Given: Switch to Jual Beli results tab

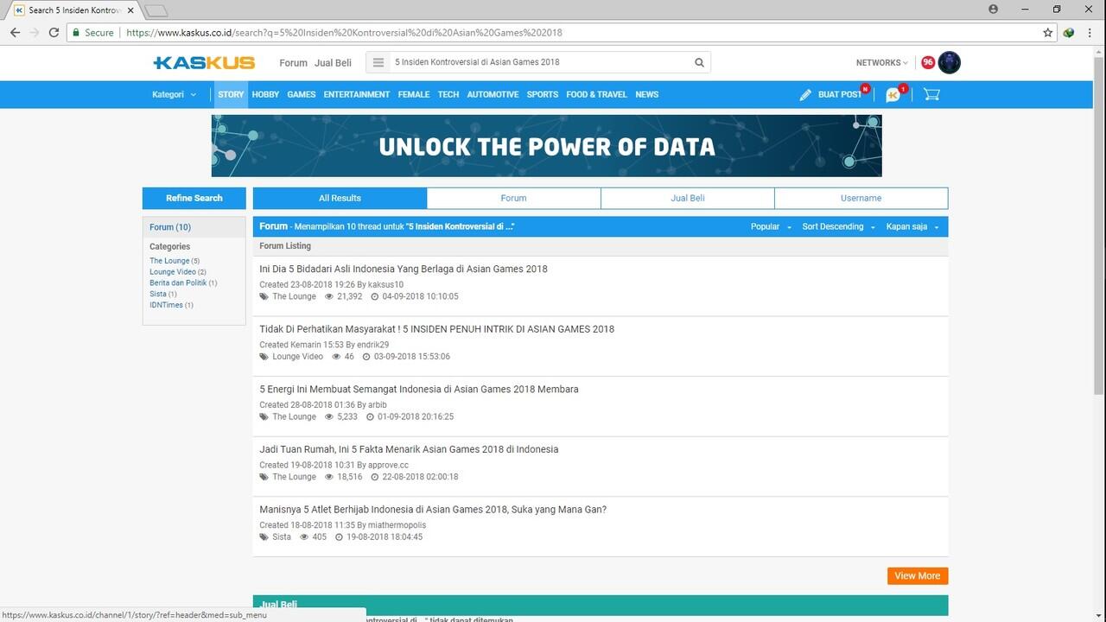Looking at the screenshot, I should (x=688, y=198).
